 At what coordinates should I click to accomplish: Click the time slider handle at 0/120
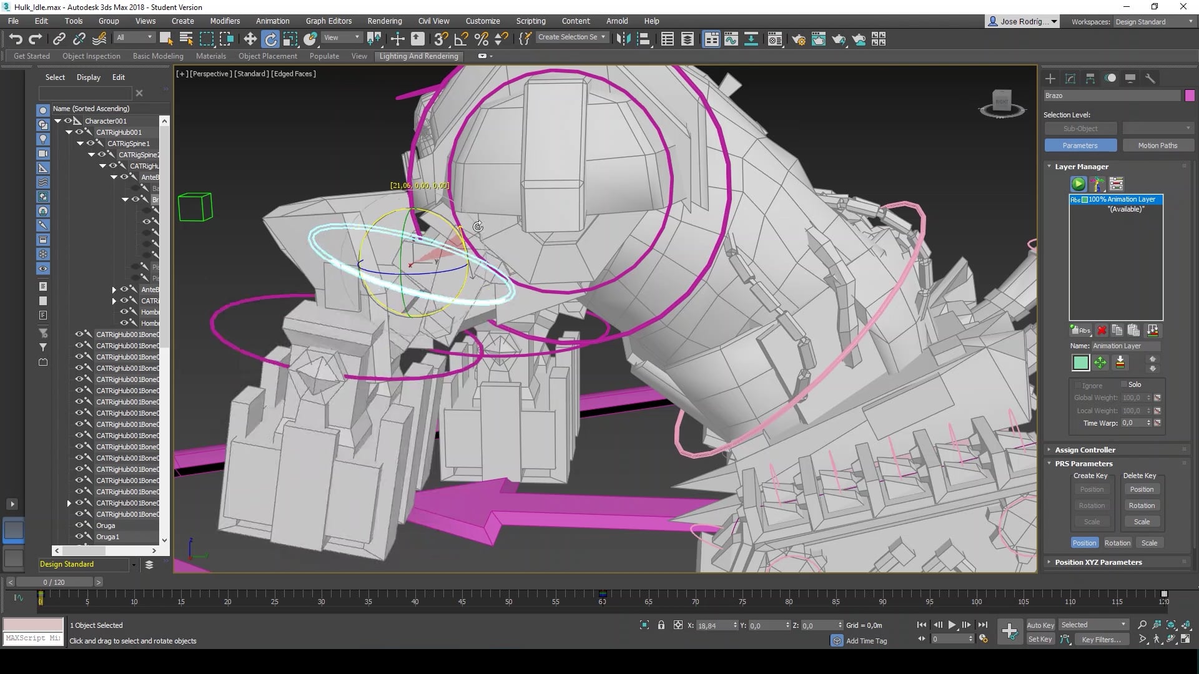[x=54, y=582]
